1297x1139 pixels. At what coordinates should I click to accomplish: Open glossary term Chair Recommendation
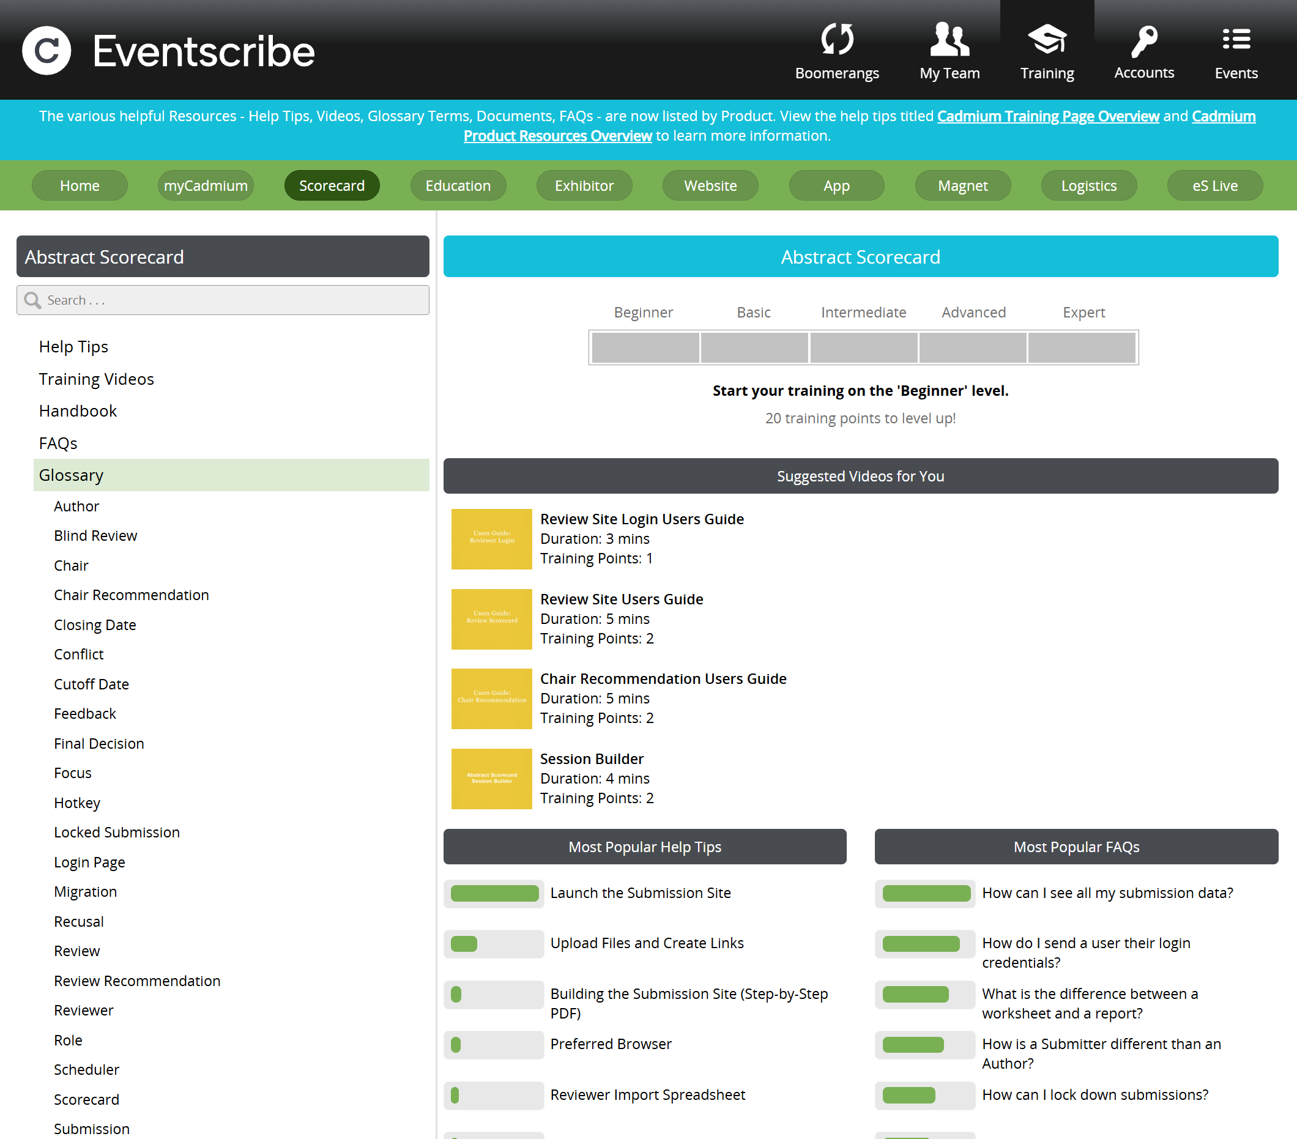coord(132,595)
